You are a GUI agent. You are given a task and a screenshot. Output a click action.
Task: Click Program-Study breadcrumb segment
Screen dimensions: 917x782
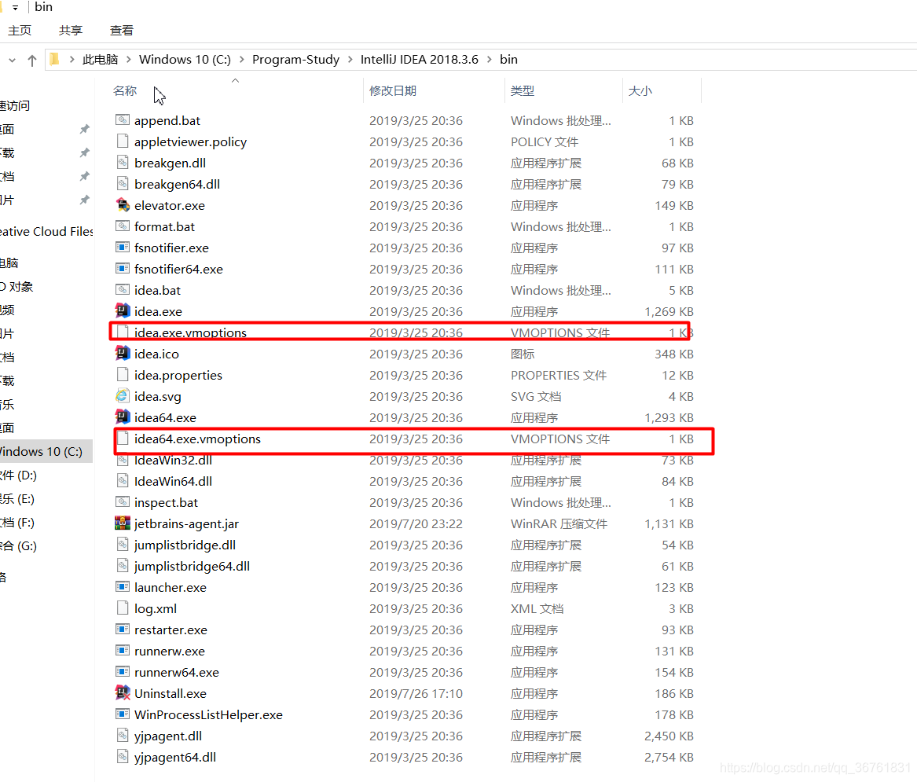point(295,60)
